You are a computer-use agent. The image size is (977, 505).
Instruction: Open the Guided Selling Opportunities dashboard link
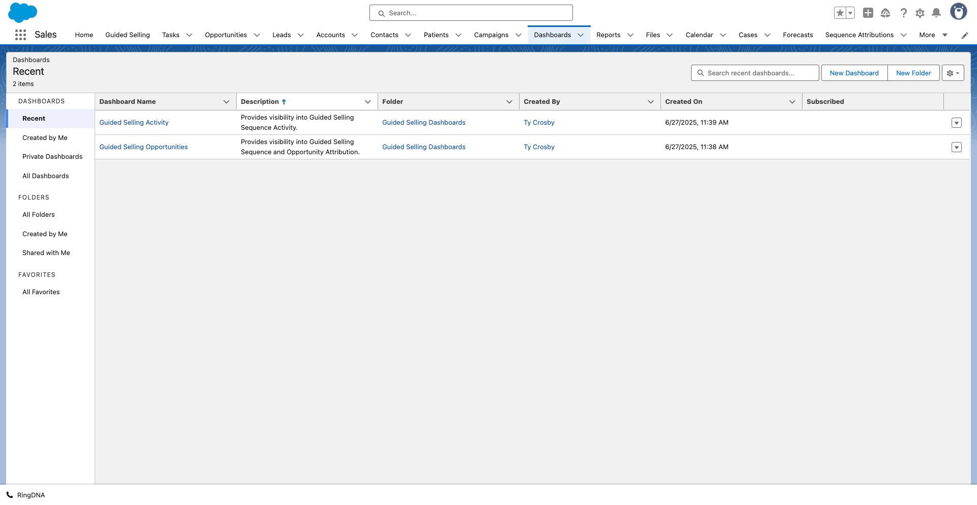[x=143, y=147]
